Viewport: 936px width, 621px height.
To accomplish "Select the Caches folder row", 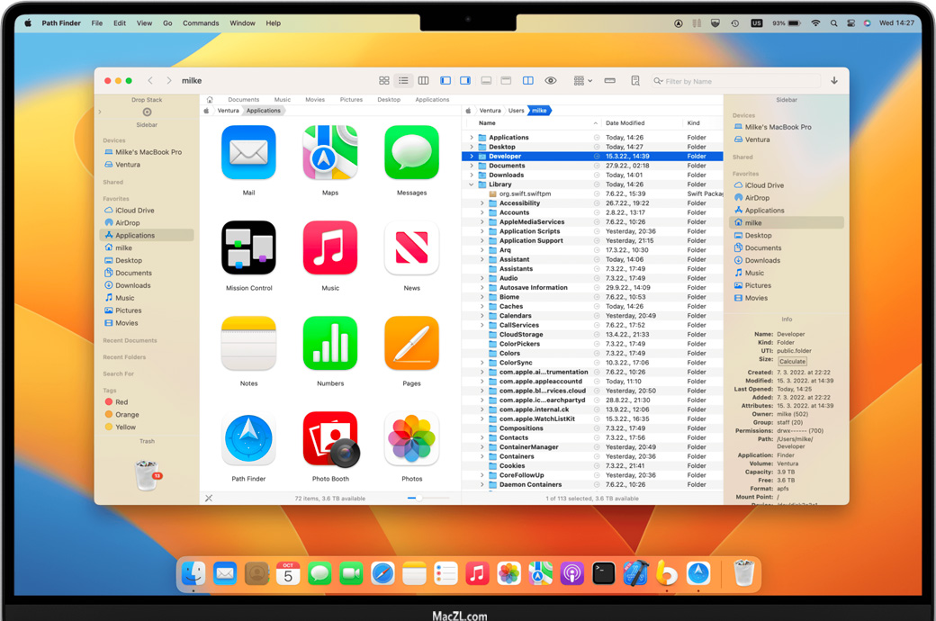I will 593,306.
